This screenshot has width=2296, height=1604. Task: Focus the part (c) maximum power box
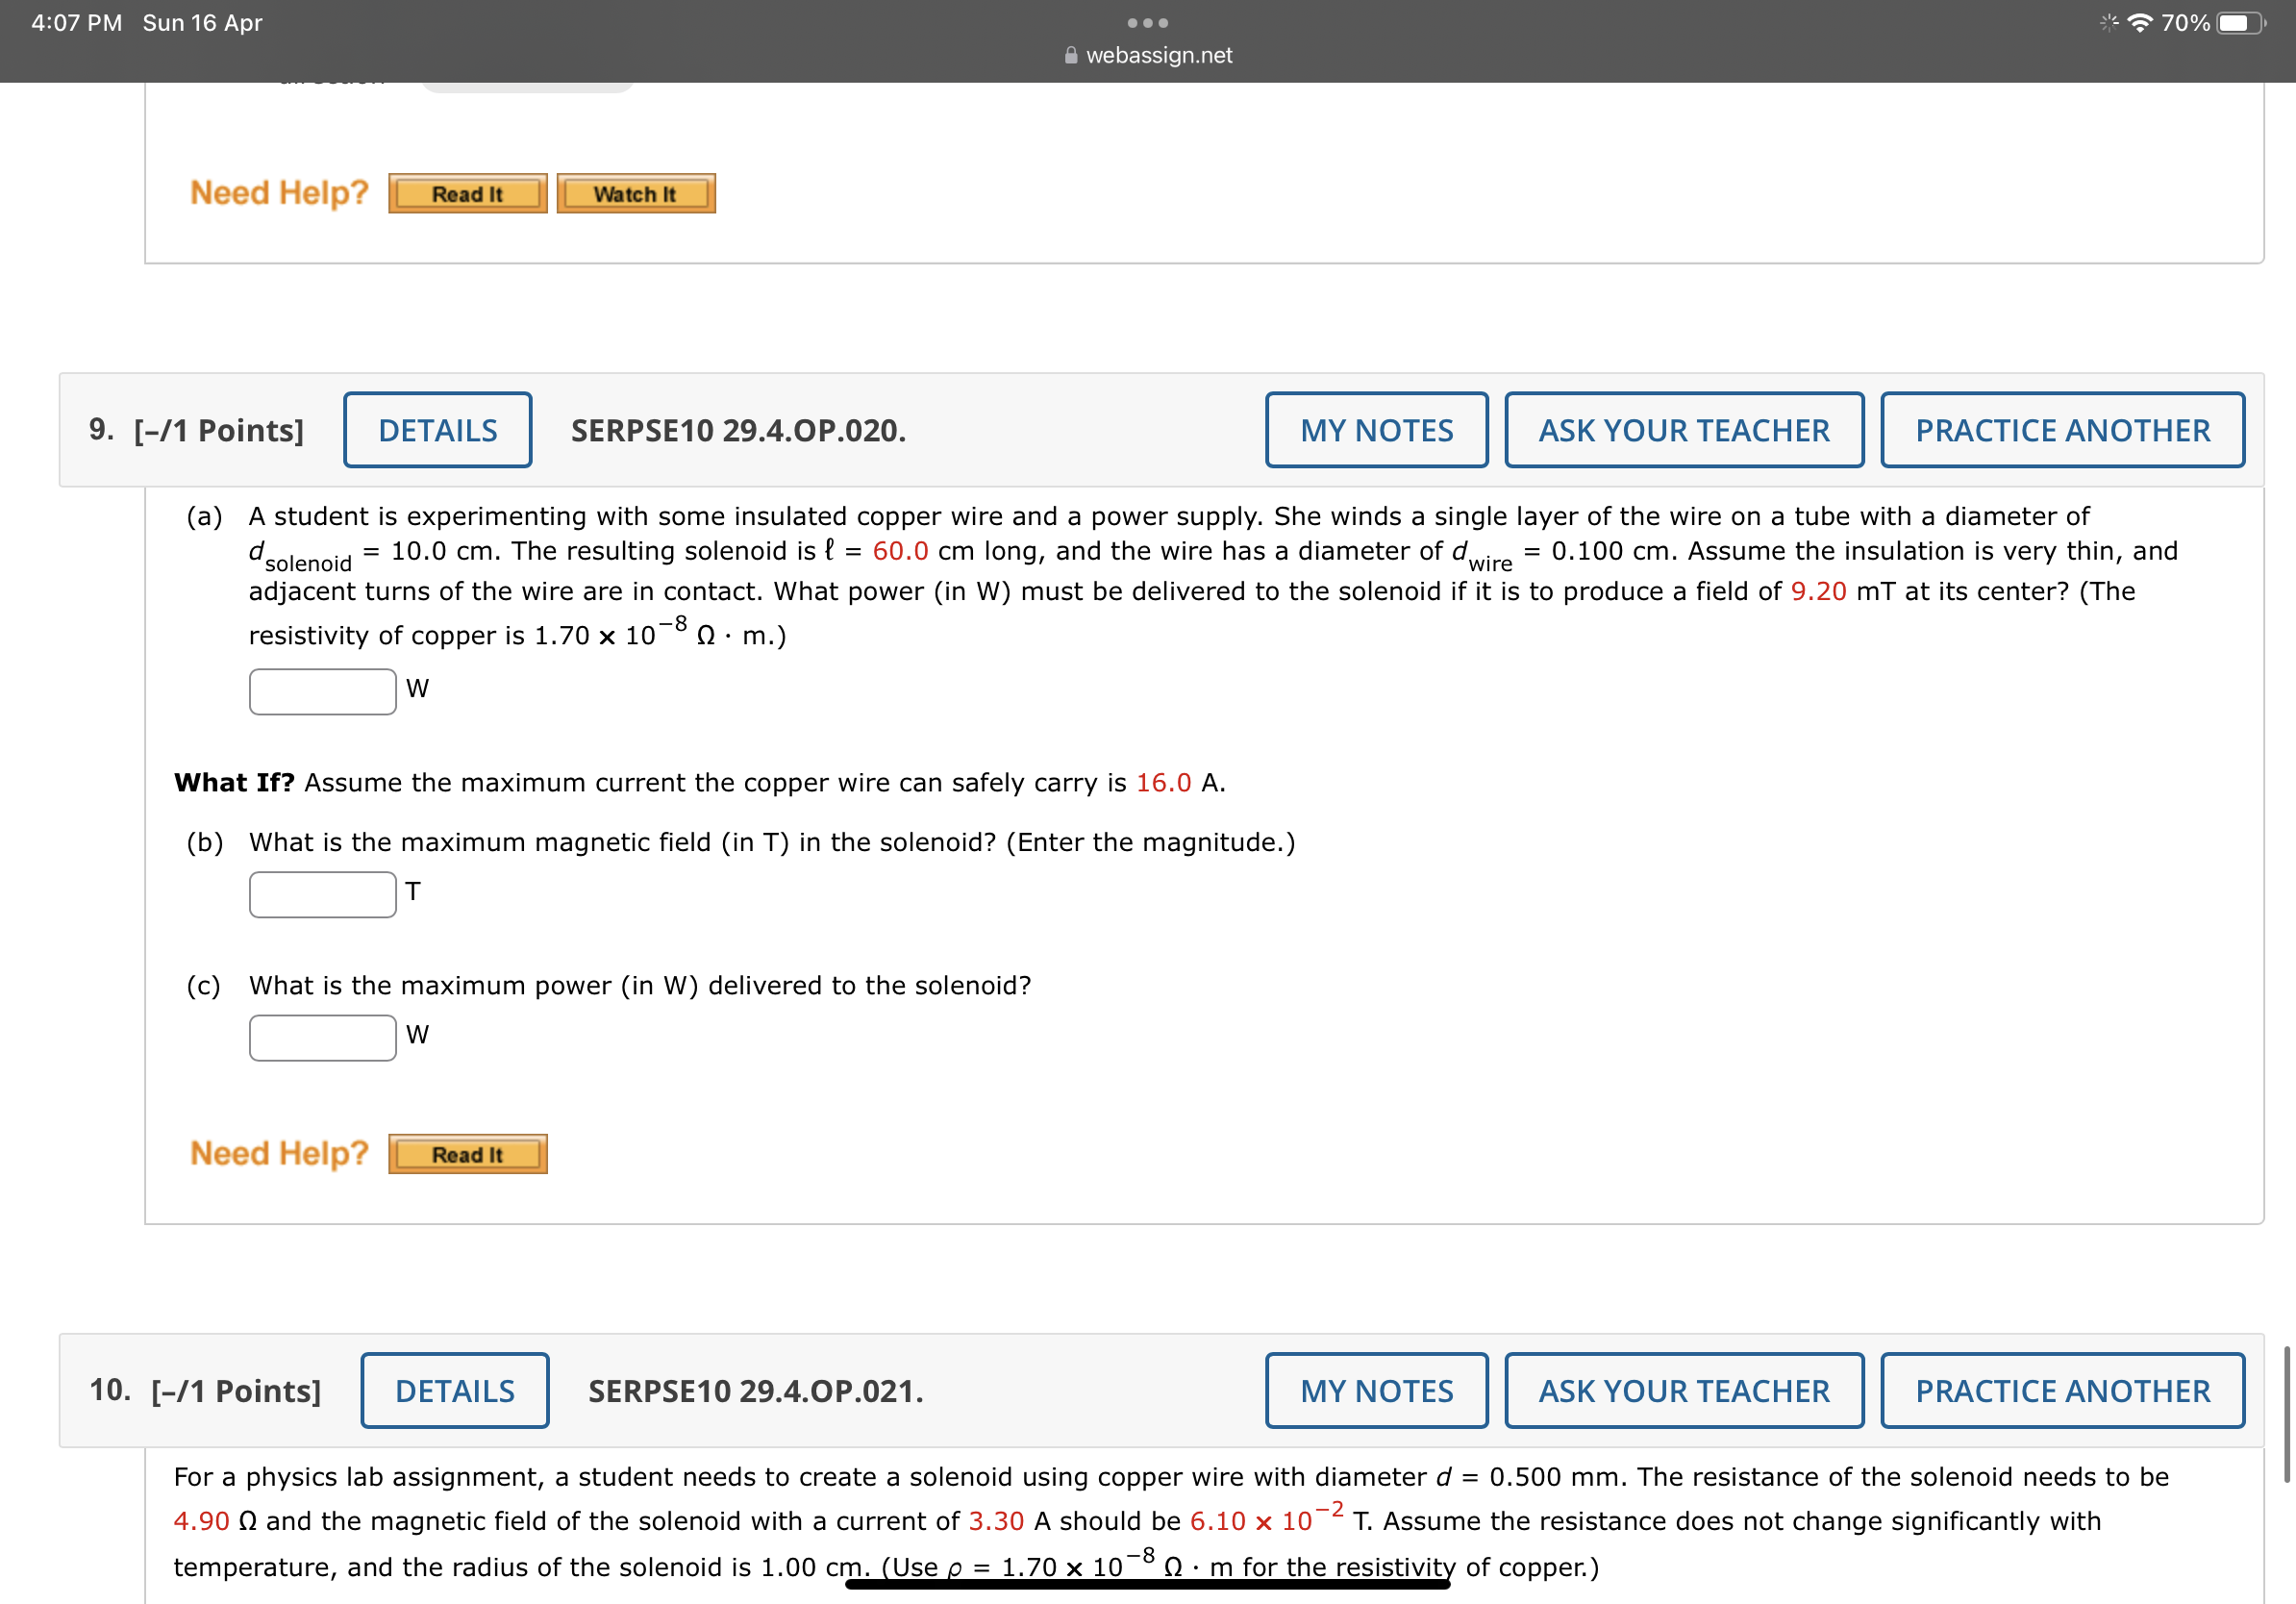pyautogui.click(x=322, y=1037)
